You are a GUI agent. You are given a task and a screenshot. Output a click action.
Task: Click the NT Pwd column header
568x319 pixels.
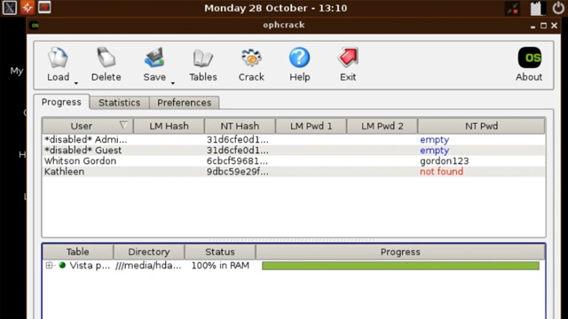(481, 126)
